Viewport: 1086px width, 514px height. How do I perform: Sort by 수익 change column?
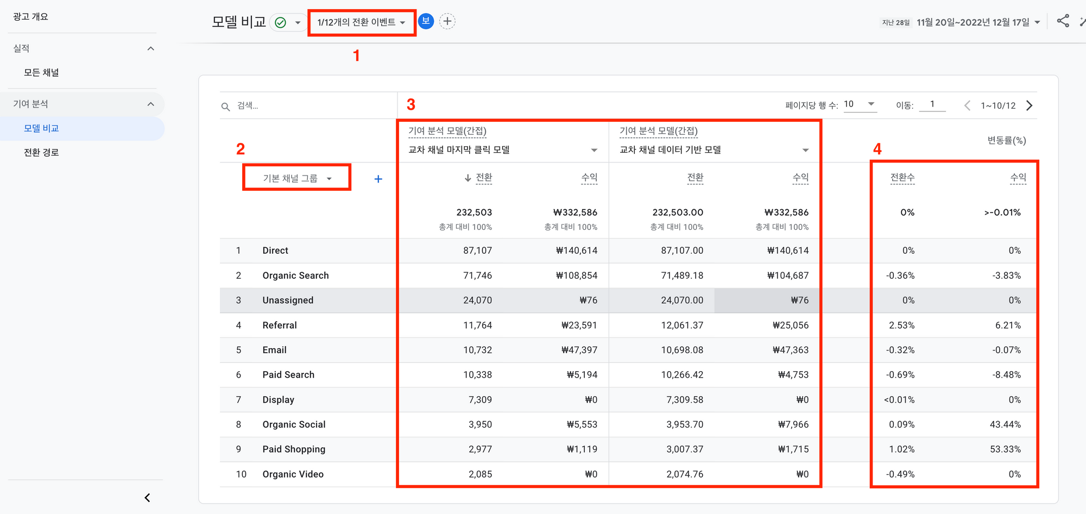pos(1018,178)
